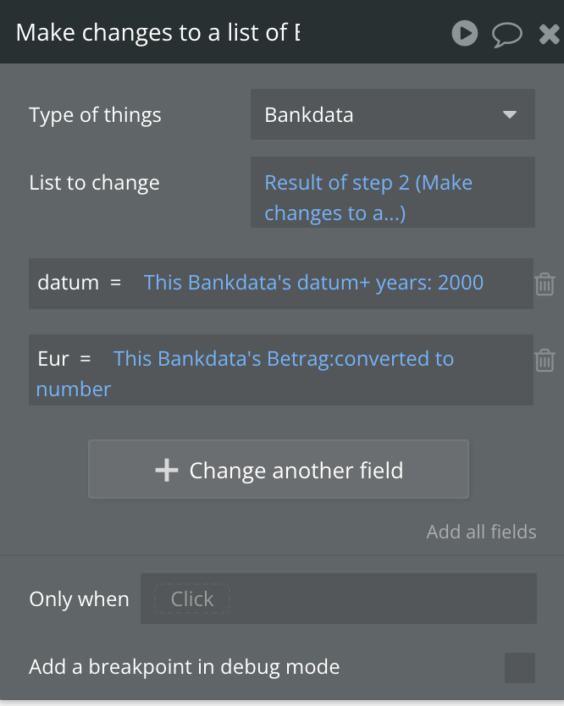
Task: Click the Add all fields link
Action: tap(481, 532)
